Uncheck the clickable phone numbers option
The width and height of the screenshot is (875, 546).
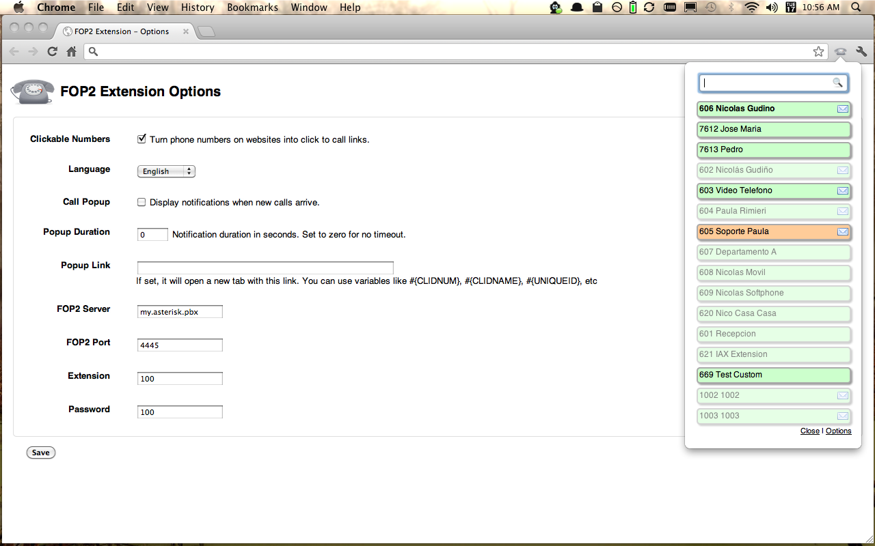pos(142,138)
